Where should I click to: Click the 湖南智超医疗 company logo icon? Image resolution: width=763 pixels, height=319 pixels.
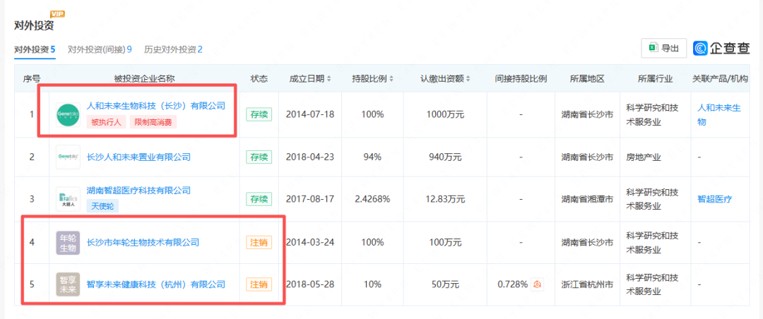pos(68,199)
